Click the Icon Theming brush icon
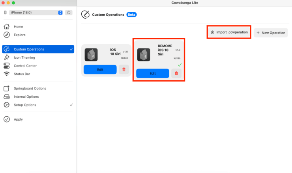The height and width of the screenshot is (173, 292). click(7, 58)
